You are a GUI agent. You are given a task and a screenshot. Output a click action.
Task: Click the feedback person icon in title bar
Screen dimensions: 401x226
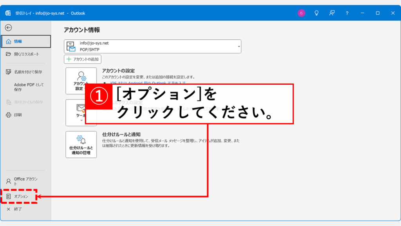point(332,13)
